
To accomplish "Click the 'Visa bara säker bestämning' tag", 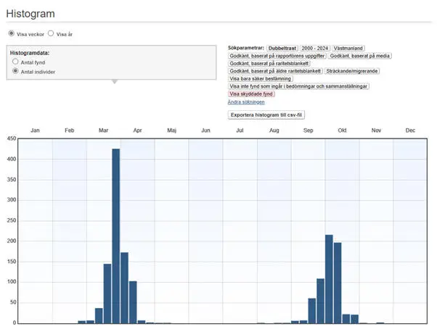I will tap(261, 78).
